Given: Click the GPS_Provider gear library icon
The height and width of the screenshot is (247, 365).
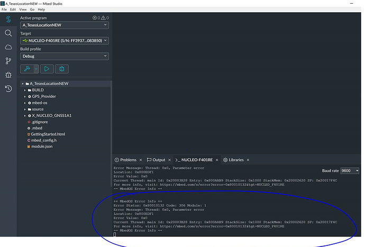Looking at the screenshot, I should coord(30,96).
